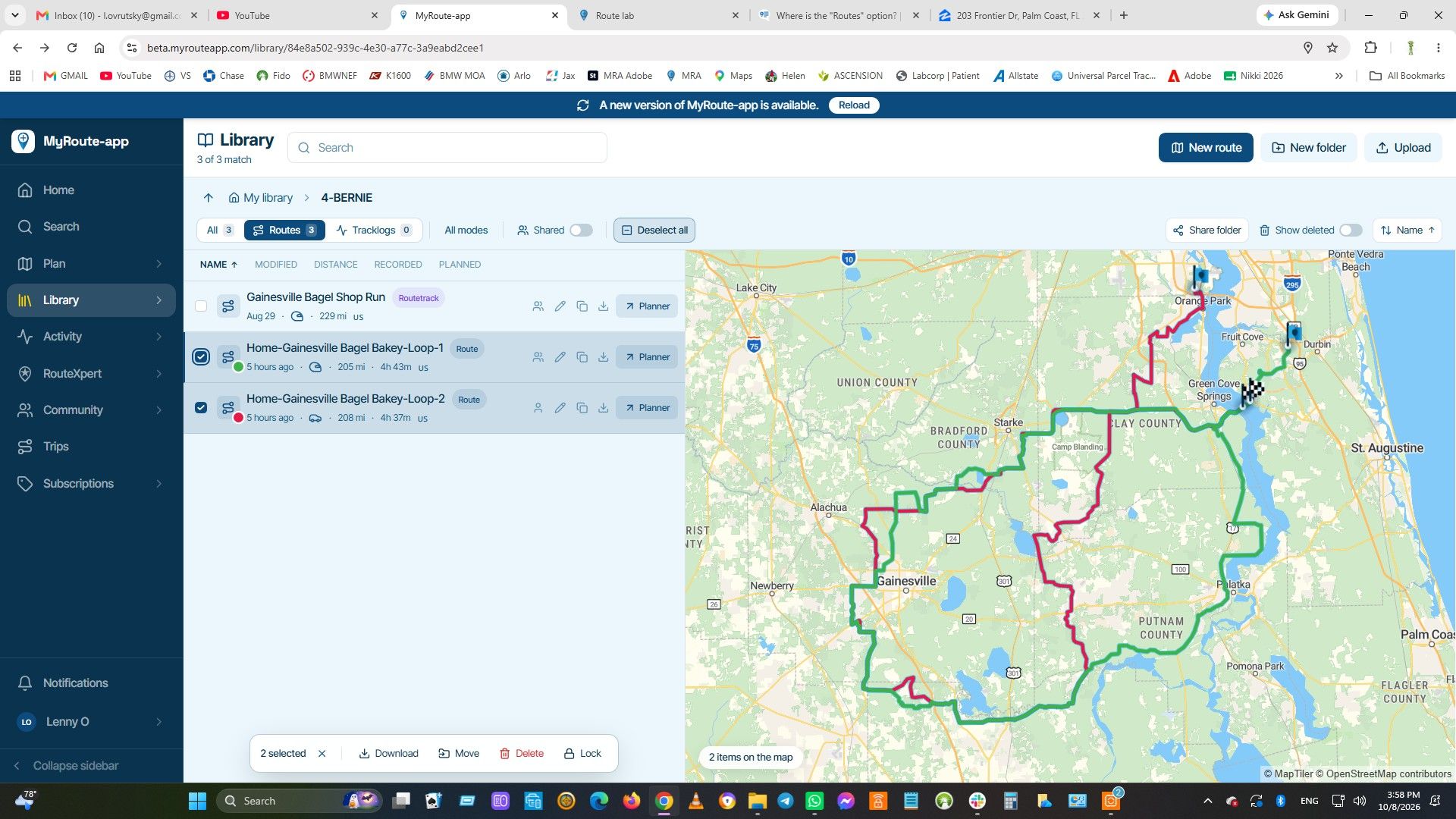The image size is (1456, 819).
Task: Click All modes filter
Action: pyautogui.click(x=466, y=231)
